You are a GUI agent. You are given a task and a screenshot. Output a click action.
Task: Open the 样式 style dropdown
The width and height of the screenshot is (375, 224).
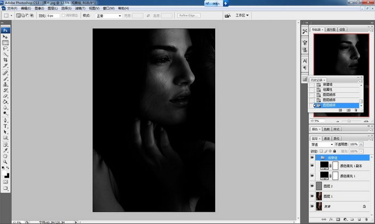pyautogui.click(x=109, y=16)
